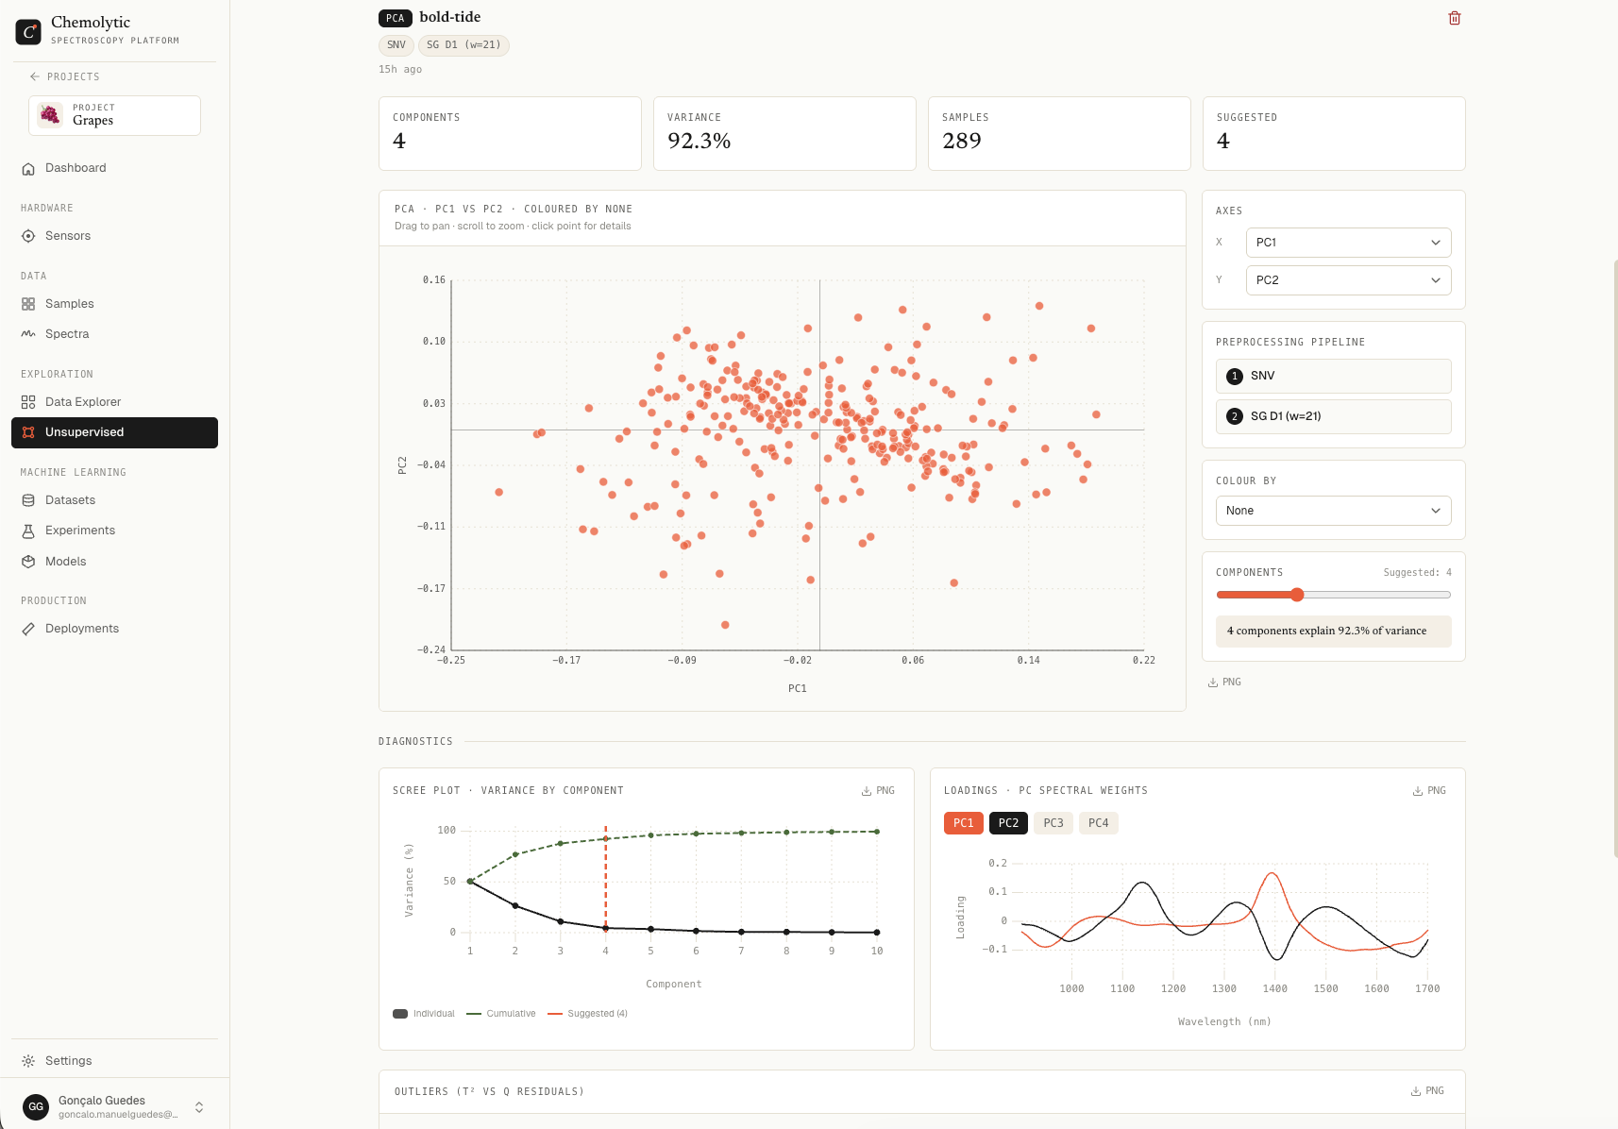Toggle PC4 loadings tab
Viewport: 1618px width, 1129px height.
(1098, 823)
